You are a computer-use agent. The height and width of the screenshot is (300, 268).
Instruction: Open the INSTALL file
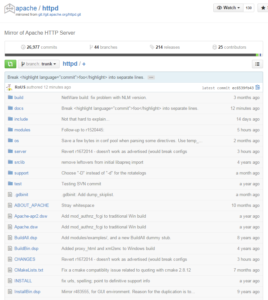23,281
